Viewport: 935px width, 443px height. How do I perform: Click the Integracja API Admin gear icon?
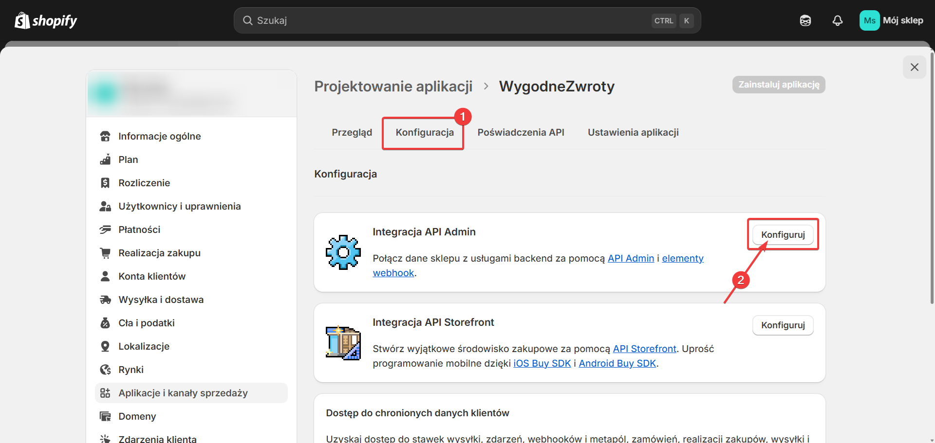(343, 252)
